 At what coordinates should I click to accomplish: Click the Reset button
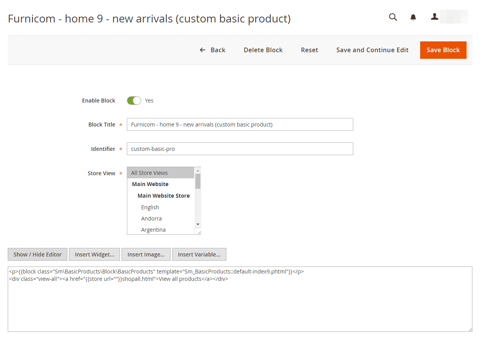310,50
